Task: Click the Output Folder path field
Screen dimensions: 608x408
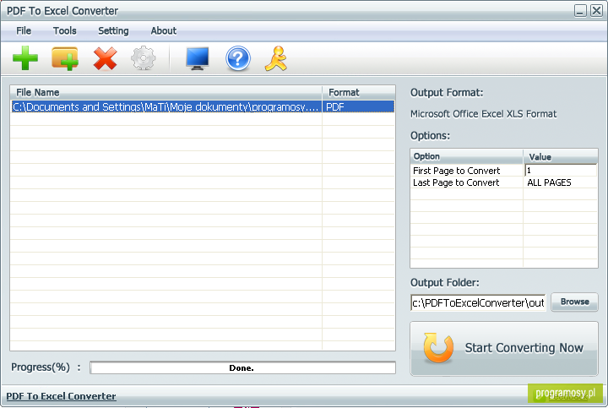Action: click(478, 303)
